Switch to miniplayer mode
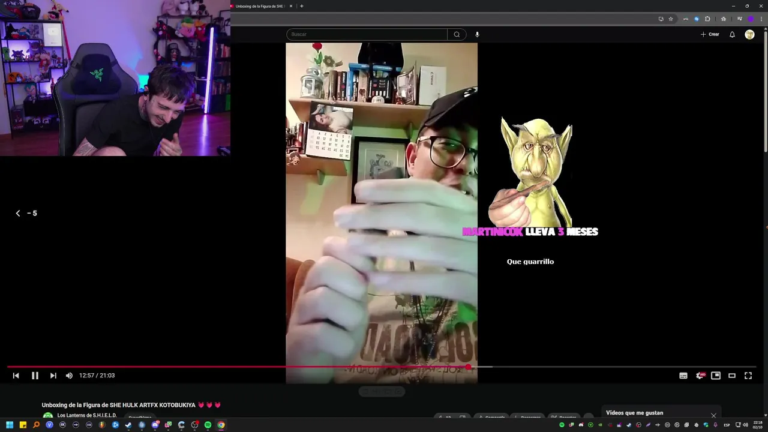 [716, 376]
